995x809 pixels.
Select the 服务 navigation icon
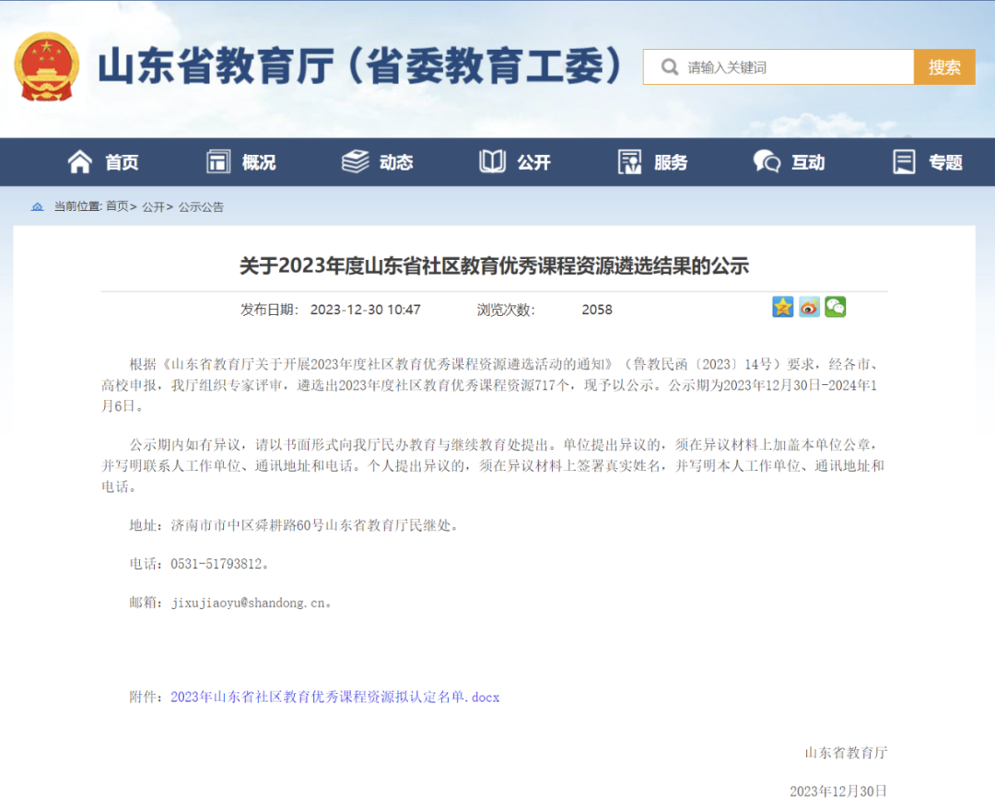click(630, 162)
